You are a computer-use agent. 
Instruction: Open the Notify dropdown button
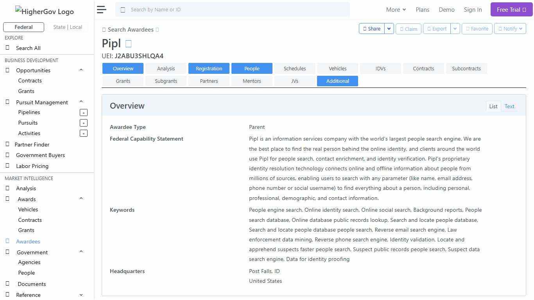(x=510, y=29)
